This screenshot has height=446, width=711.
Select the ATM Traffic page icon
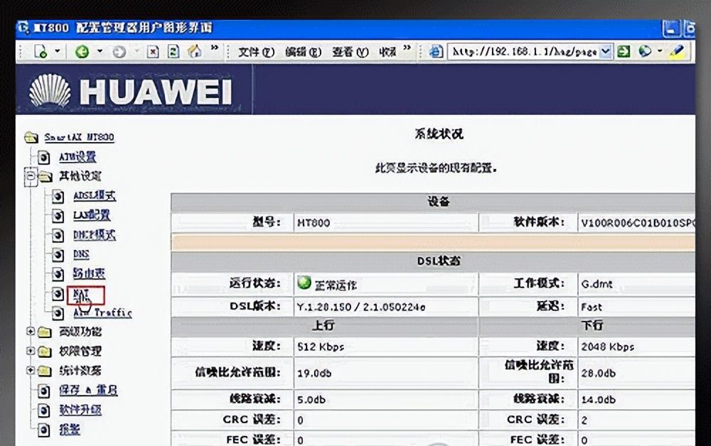62,314
